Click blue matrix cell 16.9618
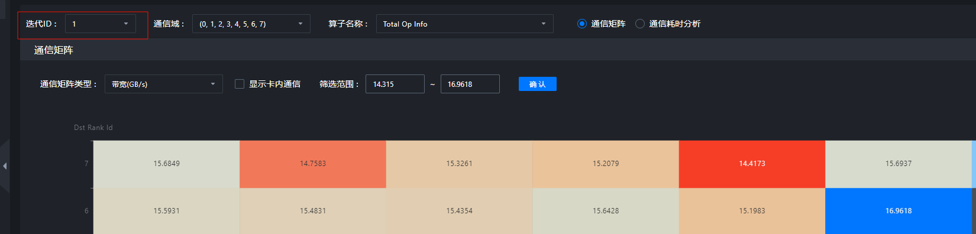The height and width of the screenshot is (234, 976). pyautogui.click(x=899, y=211)
